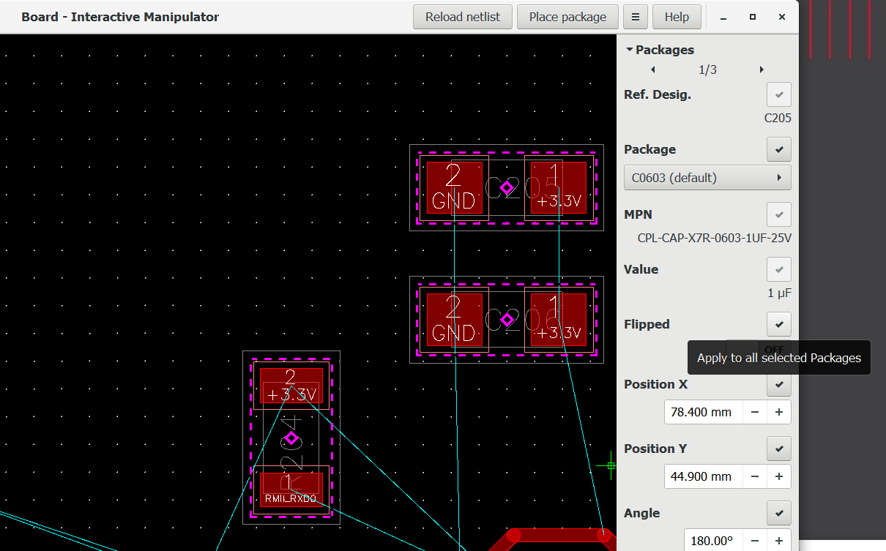Open the C0603 (default) package dropdown
This screenshot has width=886, height=551.
[x=707, y=178]
